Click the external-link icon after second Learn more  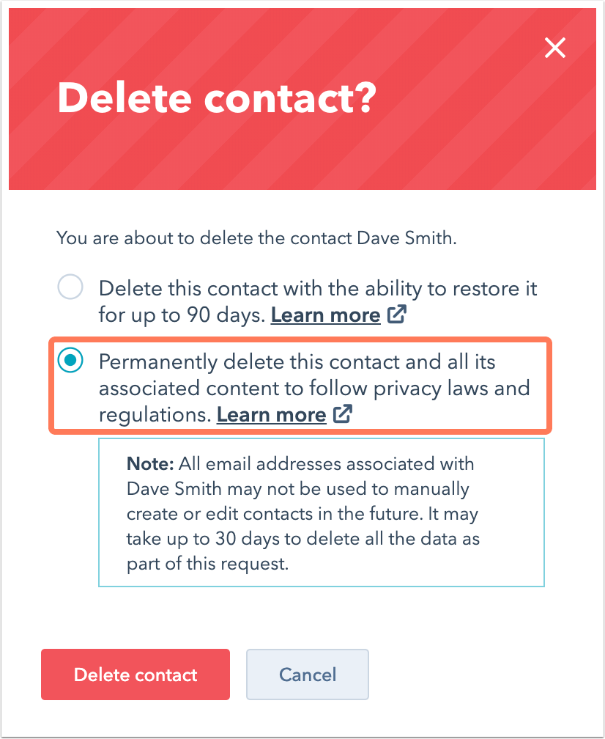coord(342,414)
